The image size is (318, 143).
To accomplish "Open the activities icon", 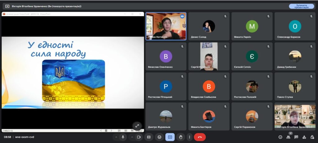I will pos(304,137).
